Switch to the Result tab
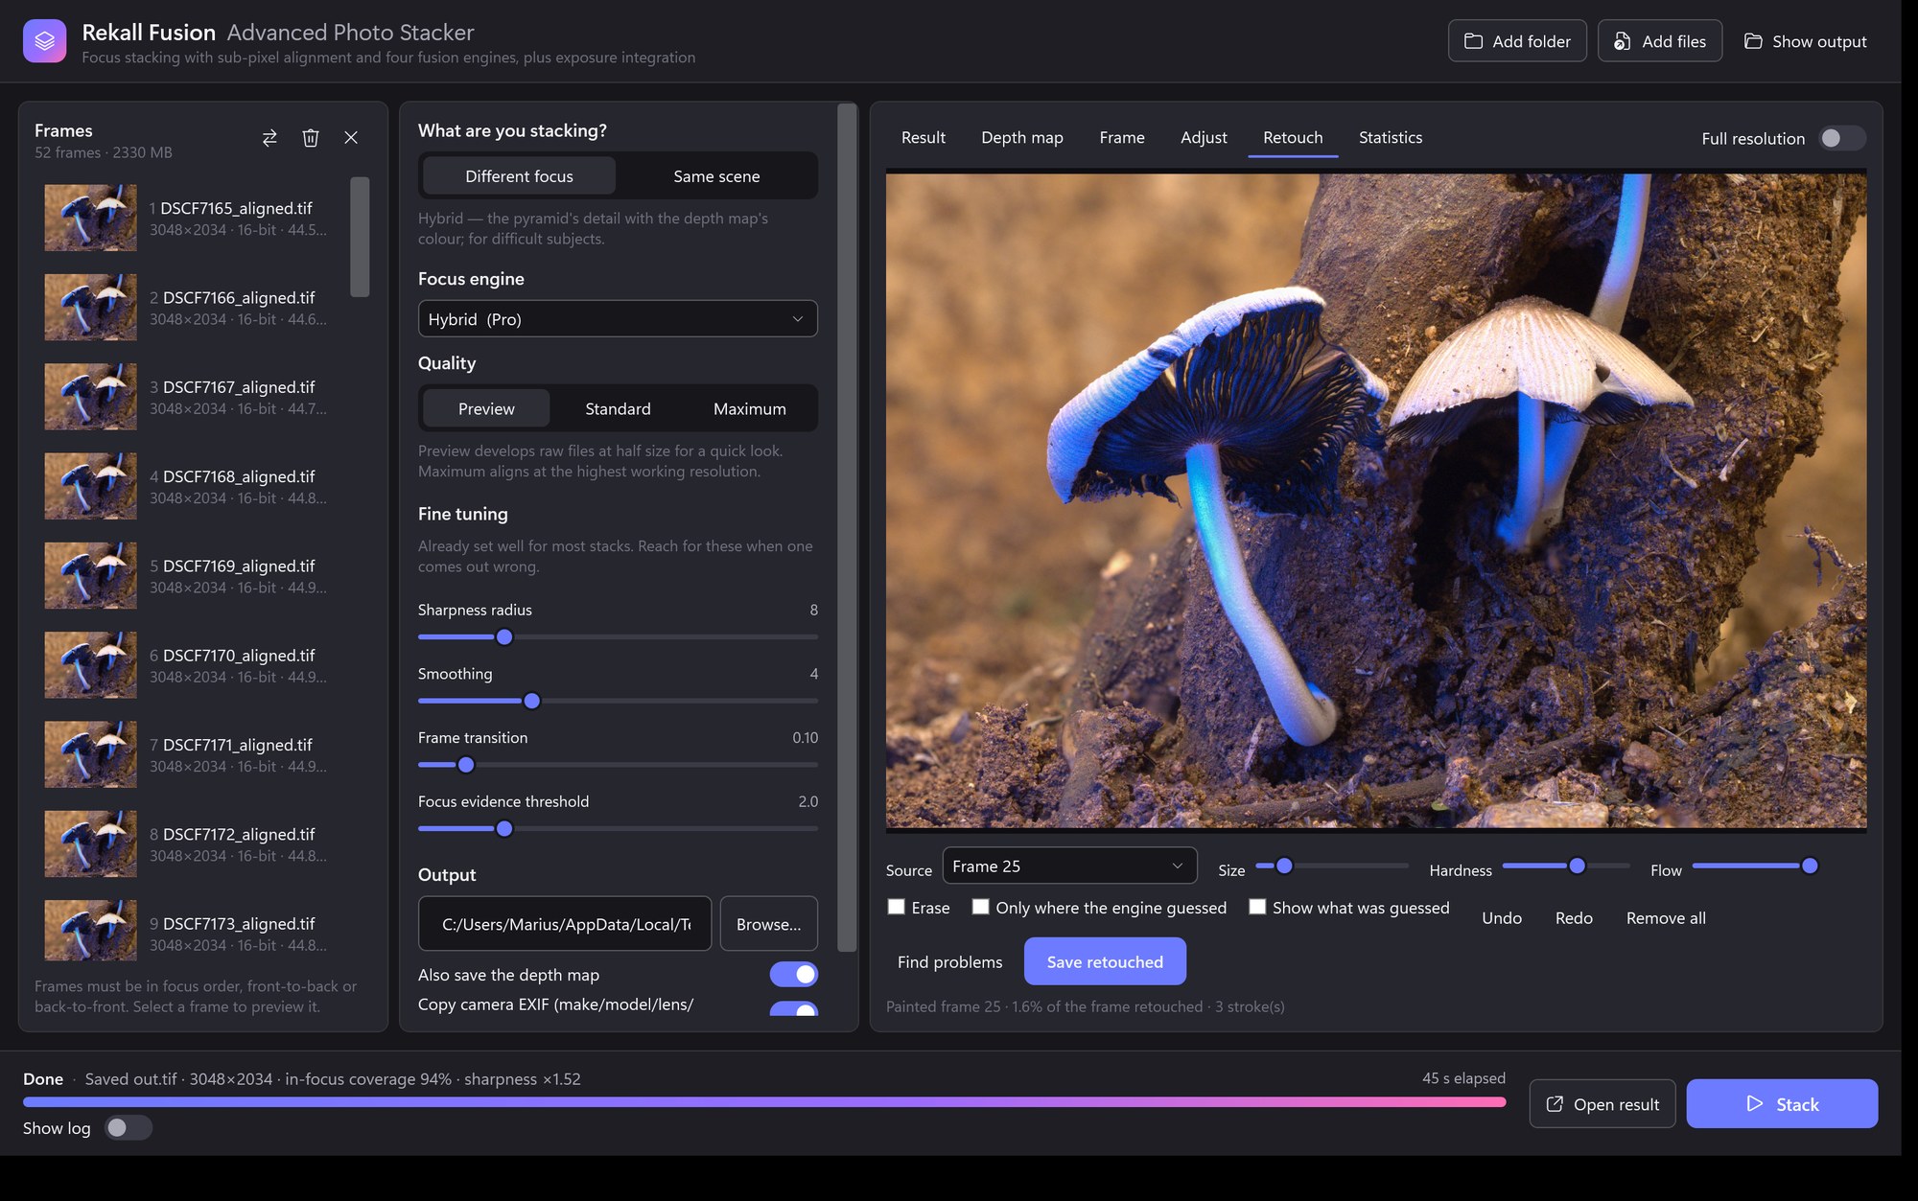The image size is (1918, 1201). (x=923, y=138)
